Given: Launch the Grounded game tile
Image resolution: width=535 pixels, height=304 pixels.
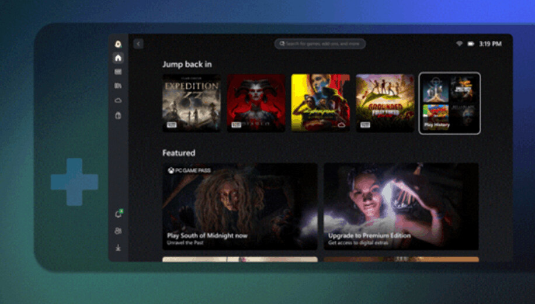Looking at the screenshot, I should (385, 103).
